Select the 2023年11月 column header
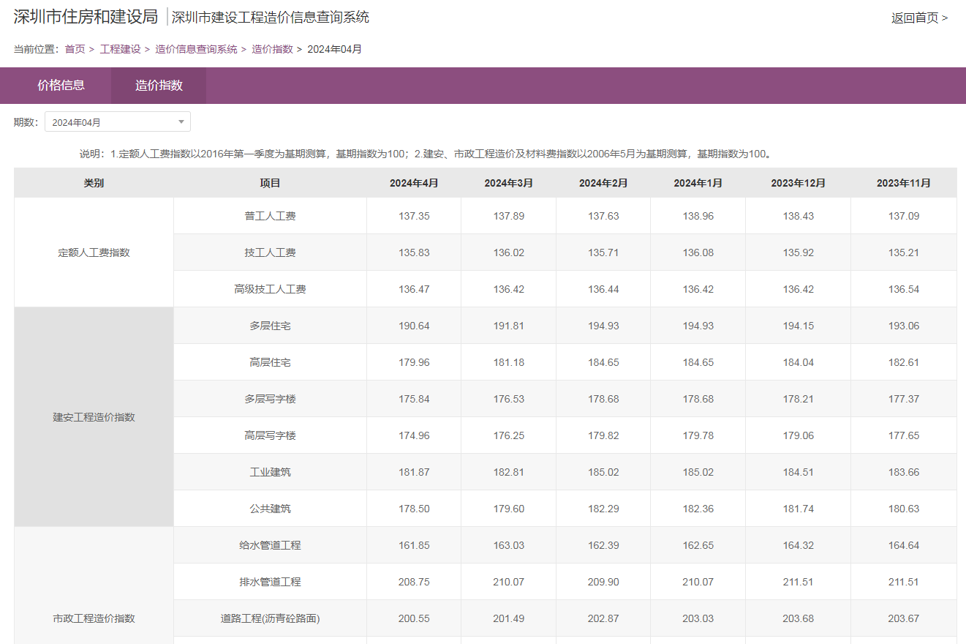 [904, 183]
